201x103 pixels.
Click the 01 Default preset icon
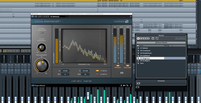click(138, 48)
